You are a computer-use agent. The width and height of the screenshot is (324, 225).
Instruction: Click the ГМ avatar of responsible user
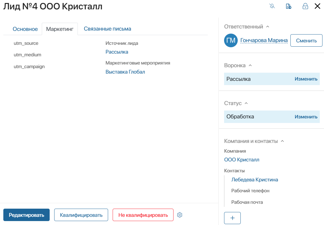pyautogui.click(x=231, y=40)
